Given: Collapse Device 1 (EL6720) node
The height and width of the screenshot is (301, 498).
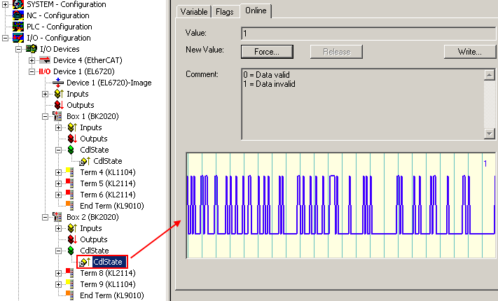Looking at the screenshot, I should (32, 71).
